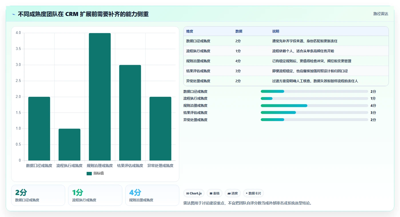
Task: Click the 规则治理成熟度 progress bar
Action: (x=315, y=106)
